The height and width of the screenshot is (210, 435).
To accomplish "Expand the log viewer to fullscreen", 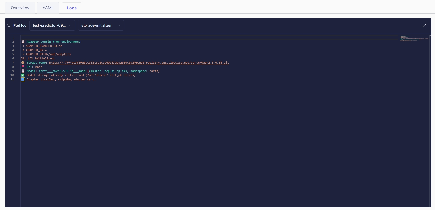I will (x=425, y=25).
